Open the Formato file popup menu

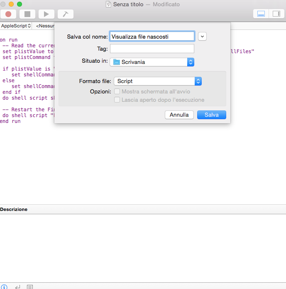(x=158, y=81)
